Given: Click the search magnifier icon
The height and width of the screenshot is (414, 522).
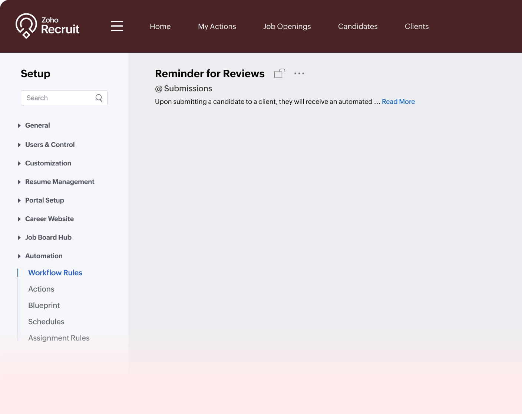Looking at the screenshot, I should (99, 98).
